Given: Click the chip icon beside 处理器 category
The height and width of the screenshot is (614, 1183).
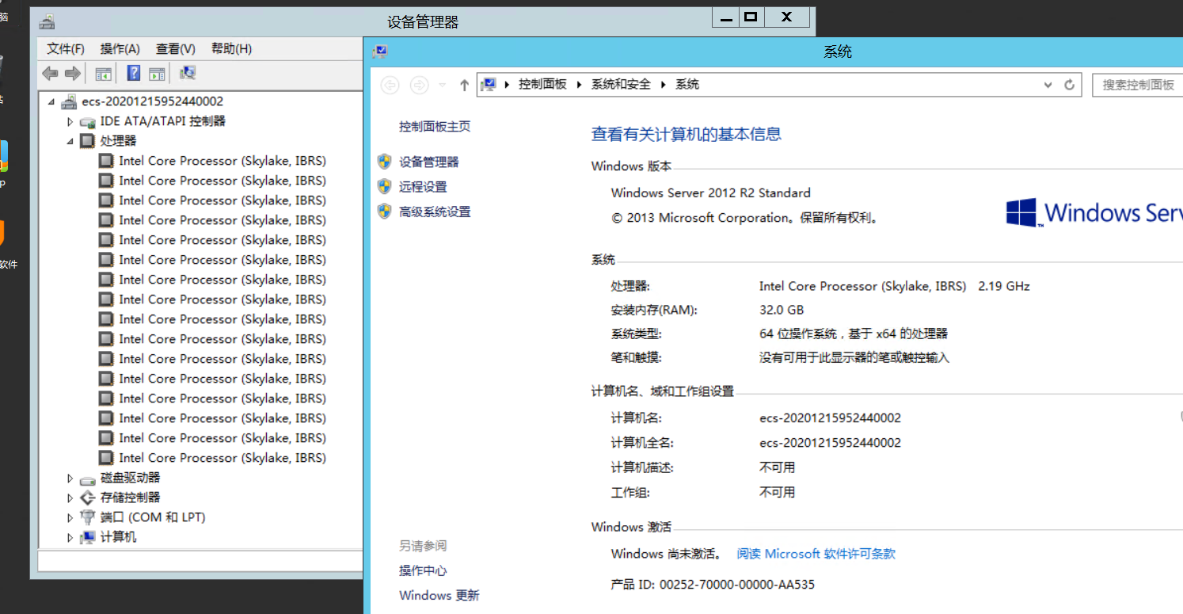Looking at the screenshot, I should click(x=88, y=141).
